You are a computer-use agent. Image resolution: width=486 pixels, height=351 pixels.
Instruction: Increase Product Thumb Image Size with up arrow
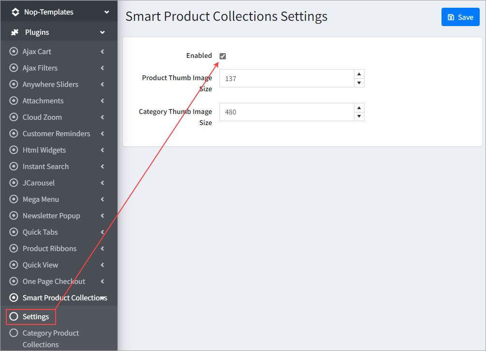[359, 74]
